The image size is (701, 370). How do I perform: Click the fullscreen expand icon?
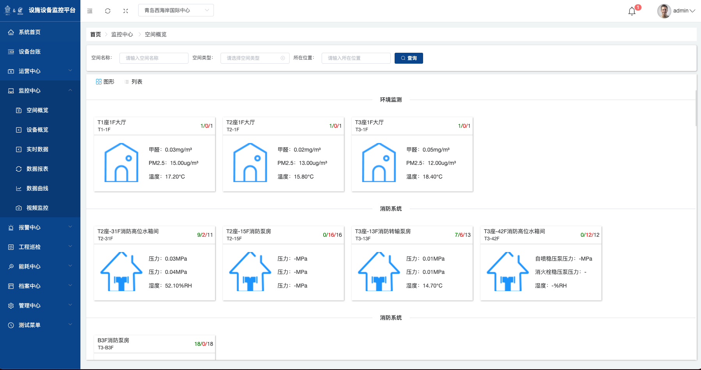coord(126,11)
